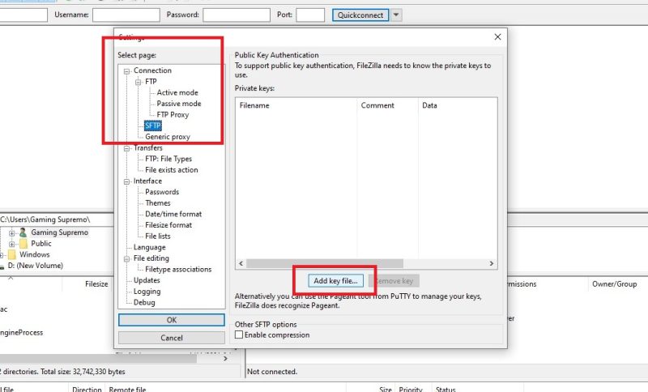648x392 pixels.
Task: Expand the Gaming Supremo folder node
Action: click(x=11, y=232)
